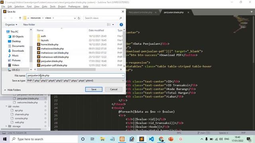Select penjualan-pdf.blade.php in file list

(54, 65)
